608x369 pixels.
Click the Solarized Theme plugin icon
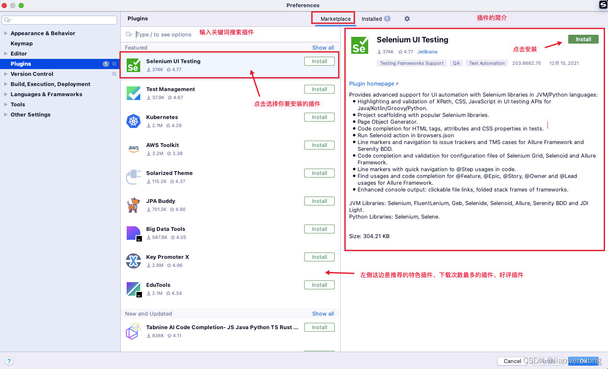pyautogui.click(x=133, y=177)
